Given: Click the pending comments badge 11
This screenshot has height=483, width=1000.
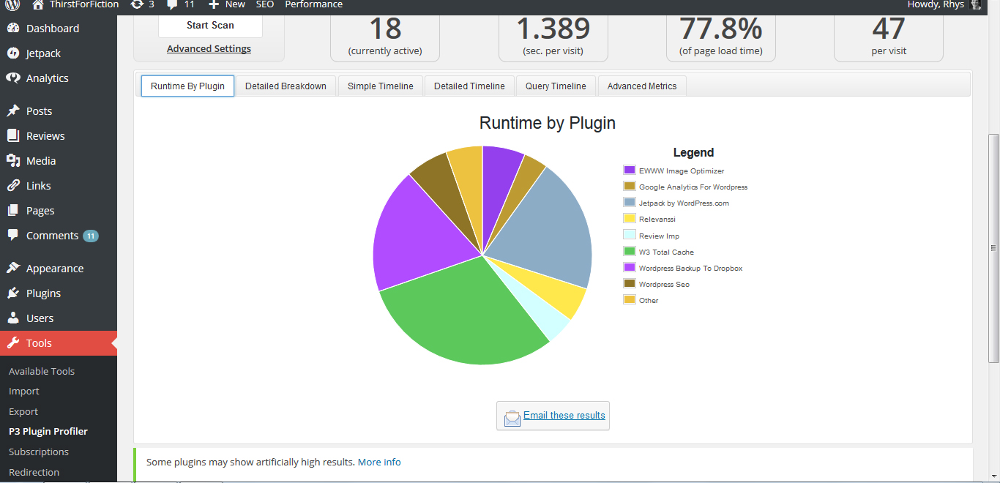Looking at the screenshot, I should 91,236.
